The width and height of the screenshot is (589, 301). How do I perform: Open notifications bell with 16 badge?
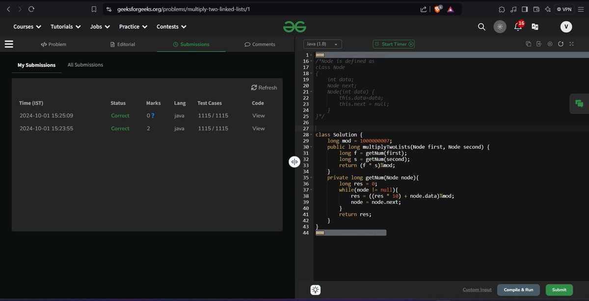pyautogui.click(x=518, y=26)
